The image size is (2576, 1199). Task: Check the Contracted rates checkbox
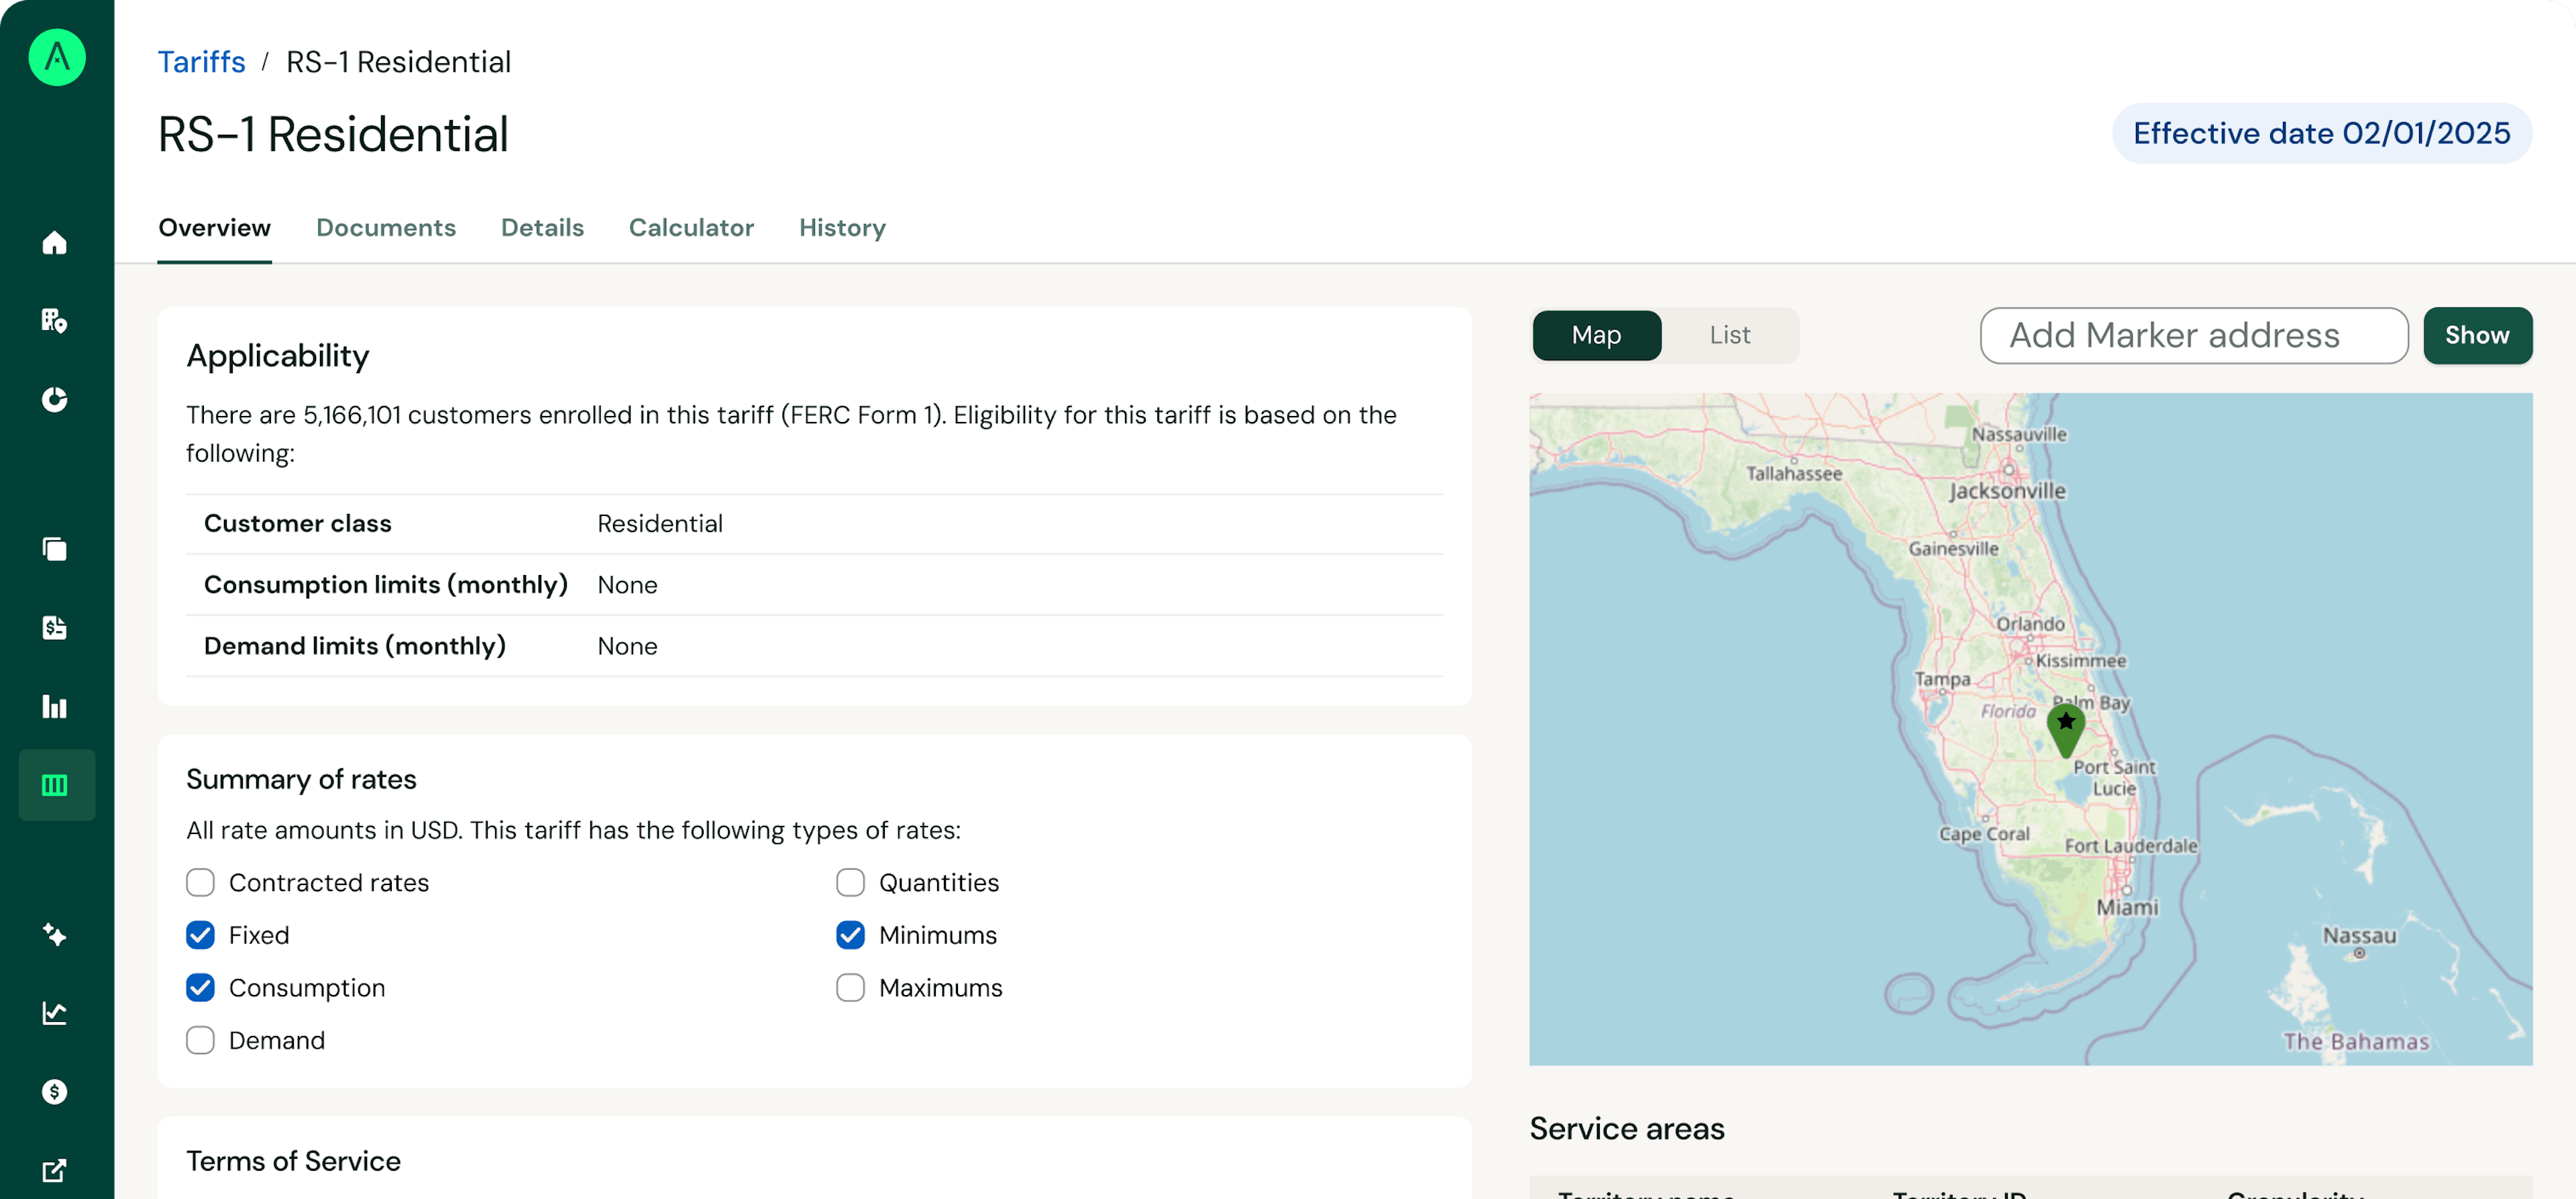(x=200, y=882)
